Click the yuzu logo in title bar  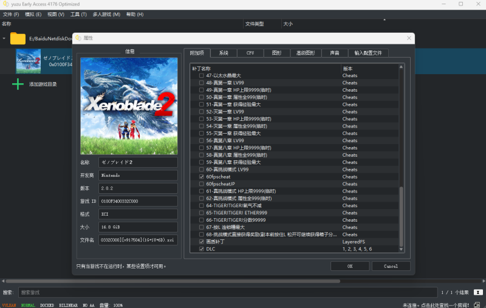click(5, 4)
